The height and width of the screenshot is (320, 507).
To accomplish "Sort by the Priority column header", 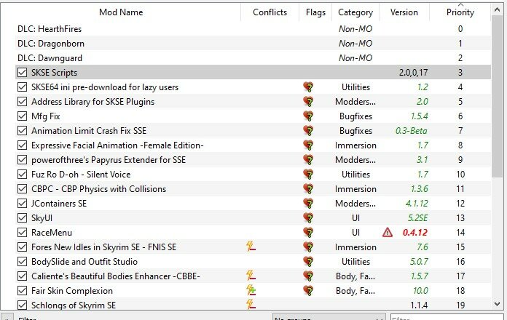I will pos(460,12).
